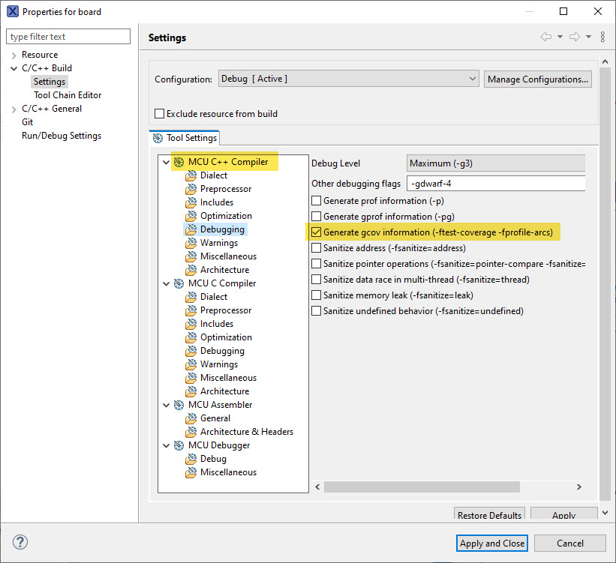Select the Tool Settings tab
This screenshot has width=616, height=563.
[185, 138]
